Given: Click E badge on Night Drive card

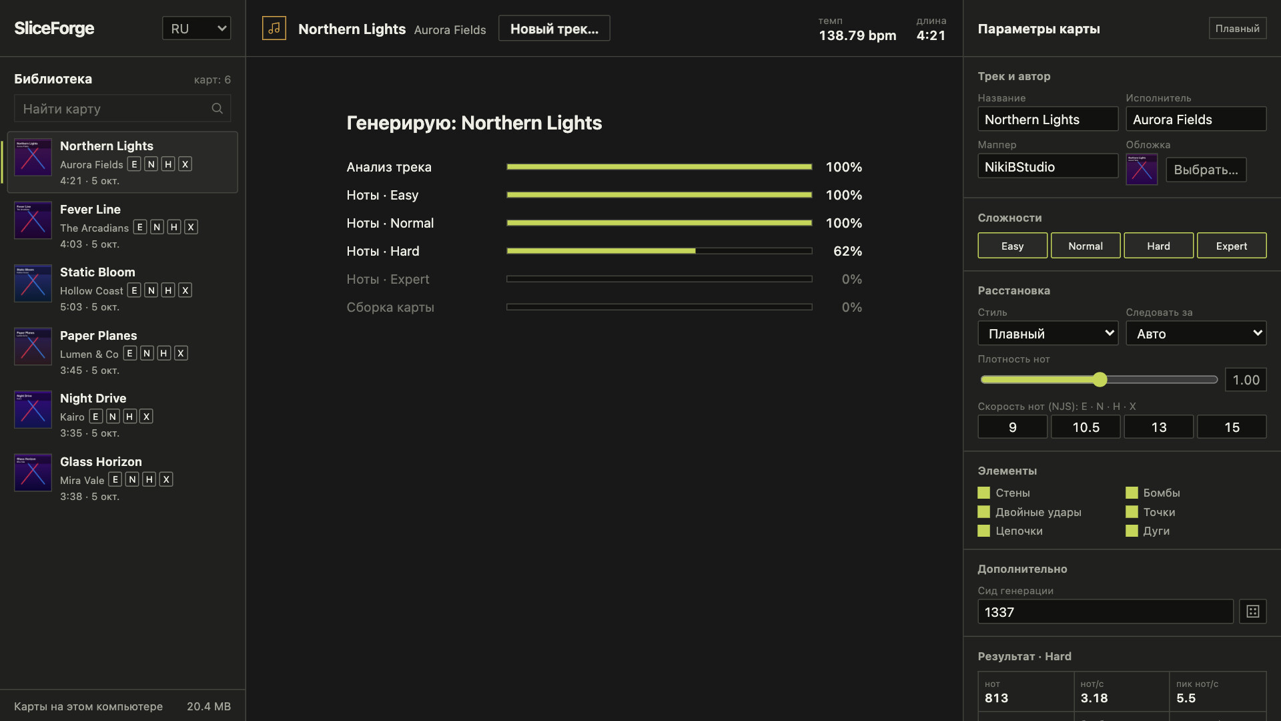Looking at the screenshot, I should point(95,417).
